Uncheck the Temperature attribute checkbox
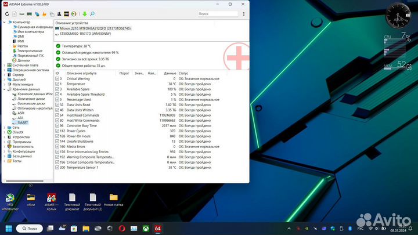418x235 pixels. click(57, 84)
